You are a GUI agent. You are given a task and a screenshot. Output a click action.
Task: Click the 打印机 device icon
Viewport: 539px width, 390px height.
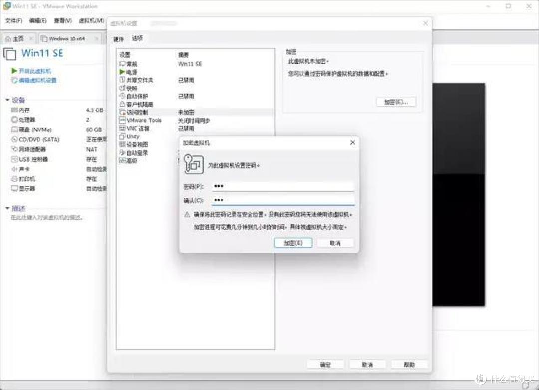pyautogui.click(x=14, y=179)
